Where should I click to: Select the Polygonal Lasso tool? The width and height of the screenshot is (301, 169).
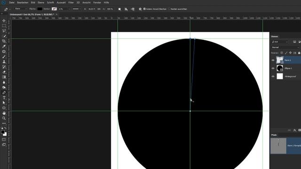[x=4, y=31]
